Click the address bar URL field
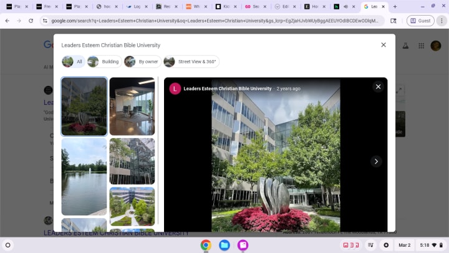Image resolution: width=449 pixels, height=253 pixels. click(x=215, y=21)
